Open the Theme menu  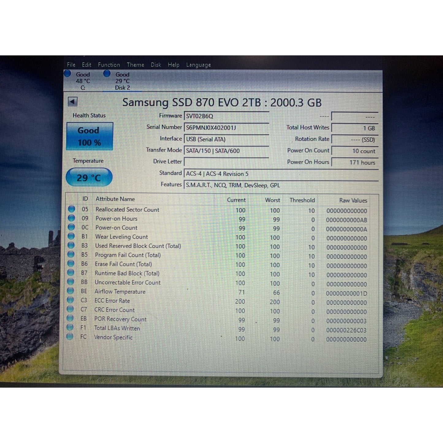coord(135,65)
